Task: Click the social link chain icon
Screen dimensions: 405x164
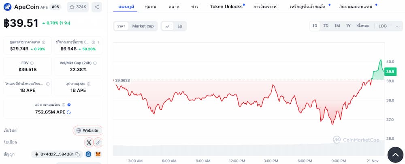Action: pos(98,142)
